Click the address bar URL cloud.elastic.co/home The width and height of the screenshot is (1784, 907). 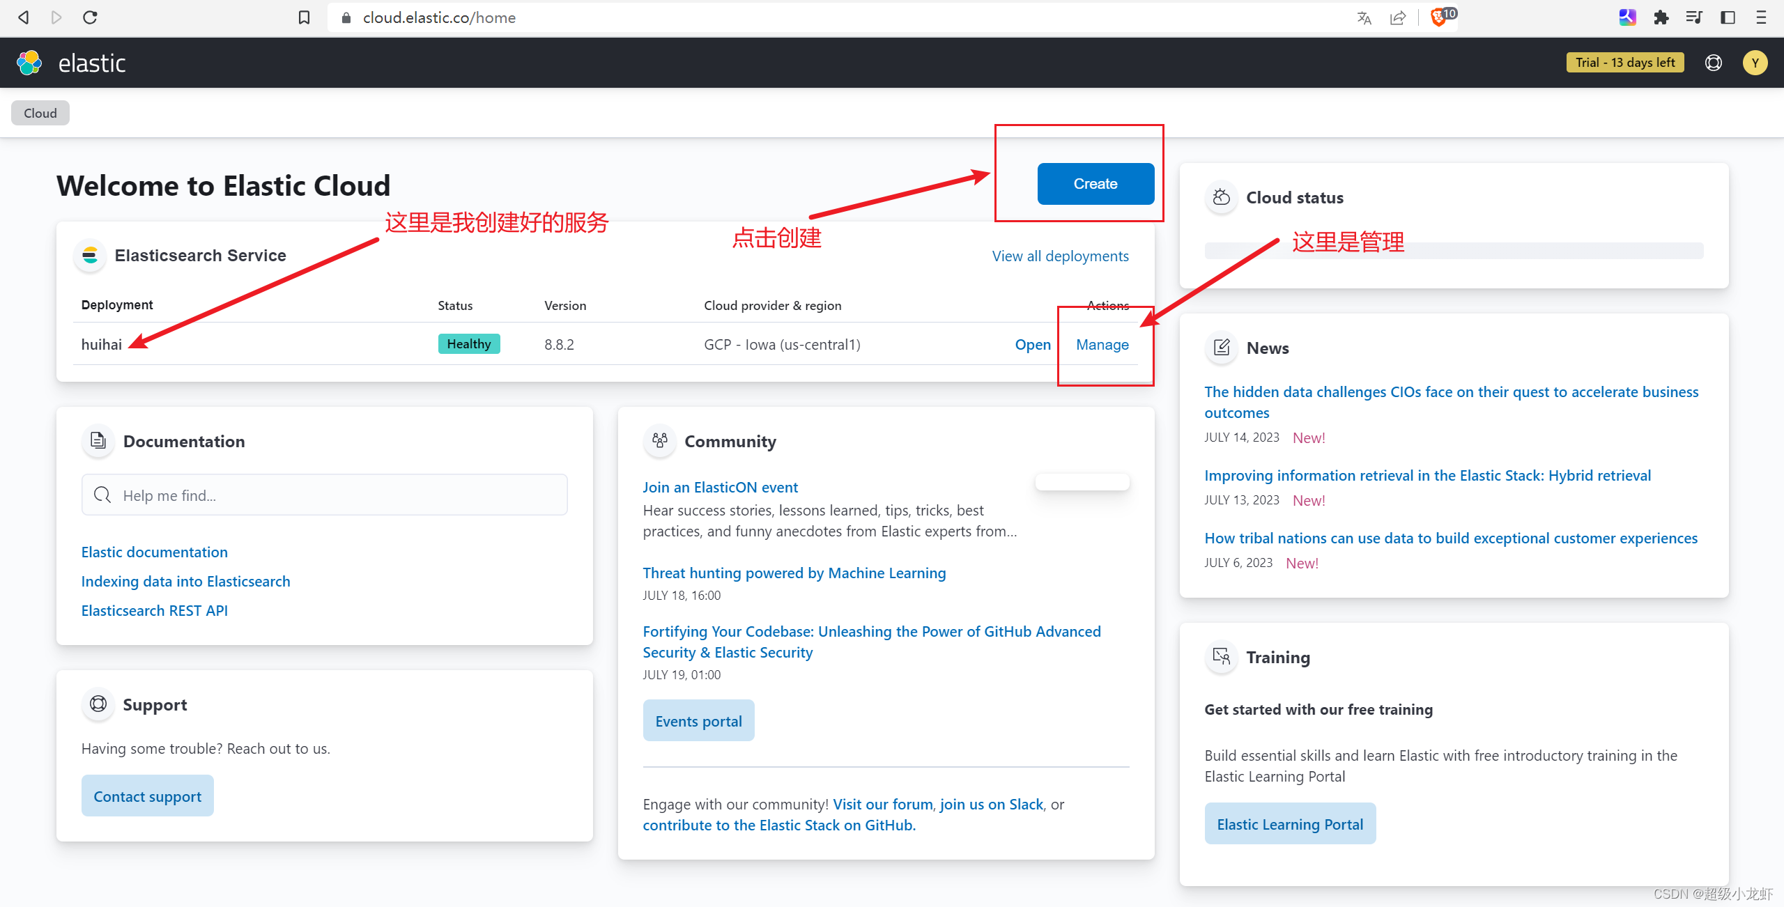[x=439, y=17]
